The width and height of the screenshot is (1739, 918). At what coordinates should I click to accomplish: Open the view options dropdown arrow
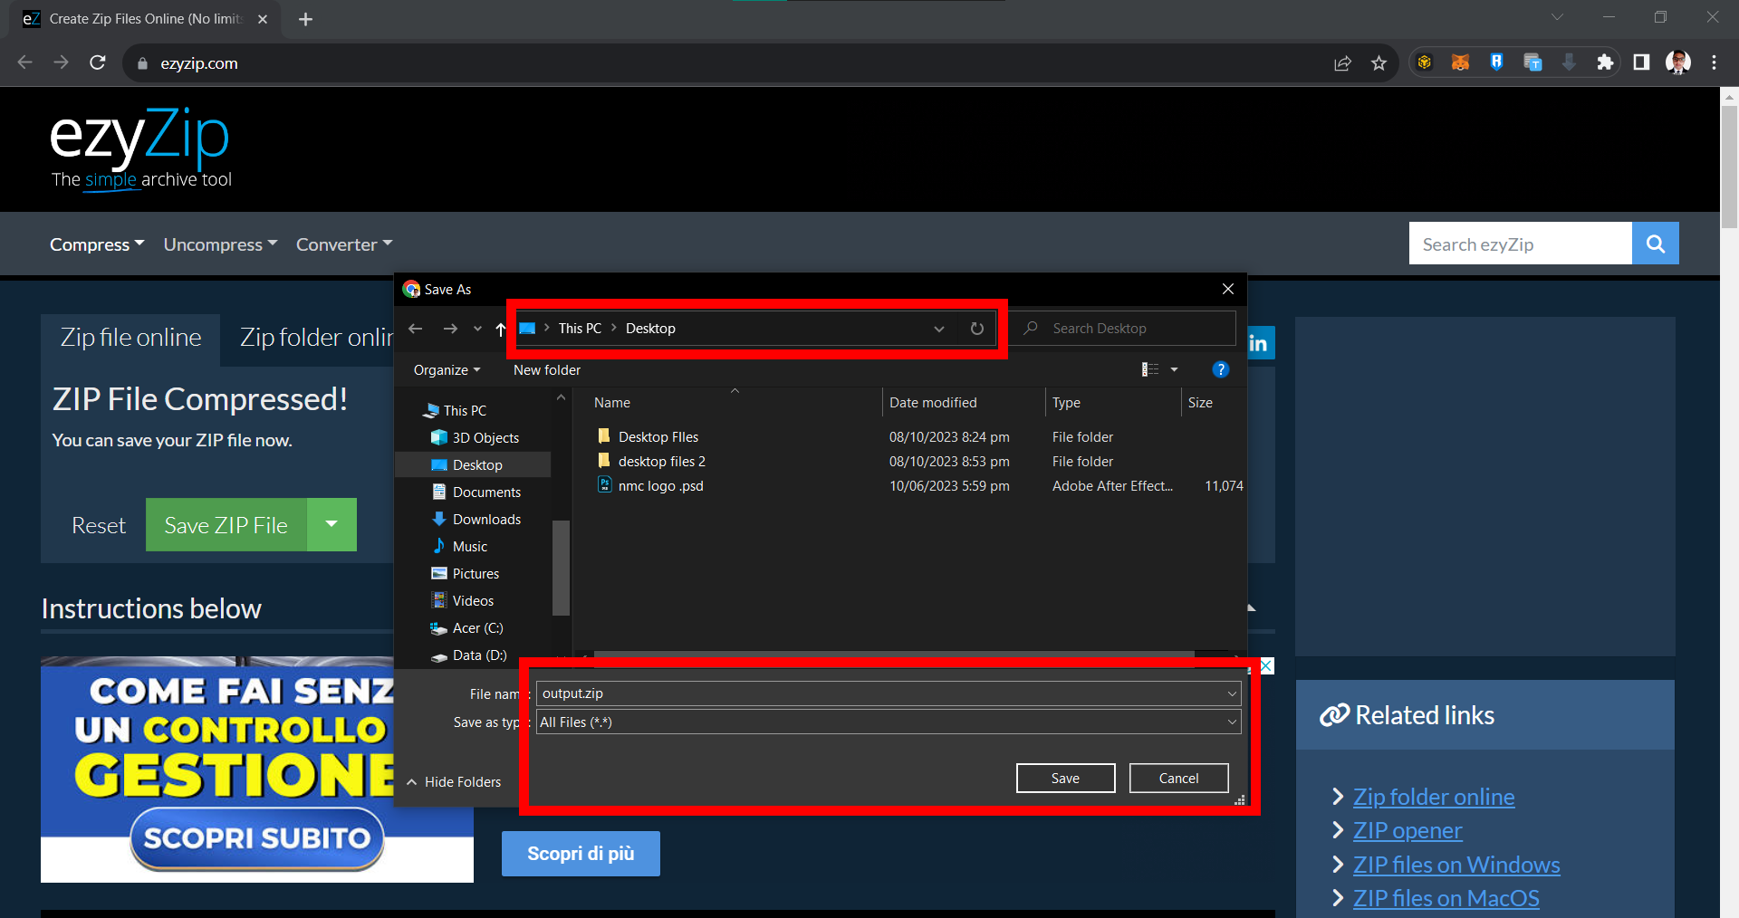pyautogui.click(x=1174, y=369)
